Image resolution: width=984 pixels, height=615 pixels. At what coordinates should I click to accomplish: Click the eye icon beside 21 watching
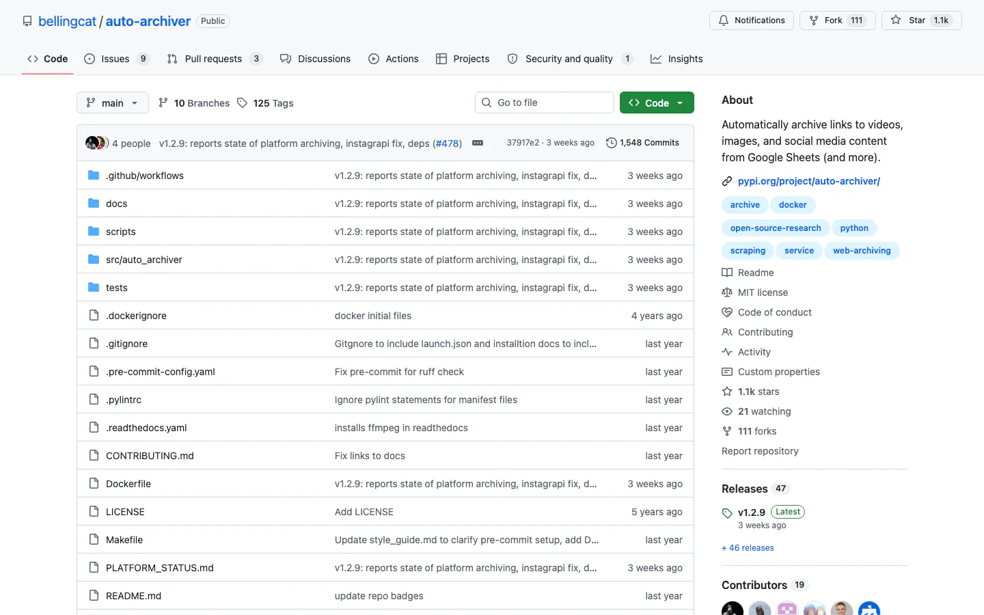pos(727,411)
